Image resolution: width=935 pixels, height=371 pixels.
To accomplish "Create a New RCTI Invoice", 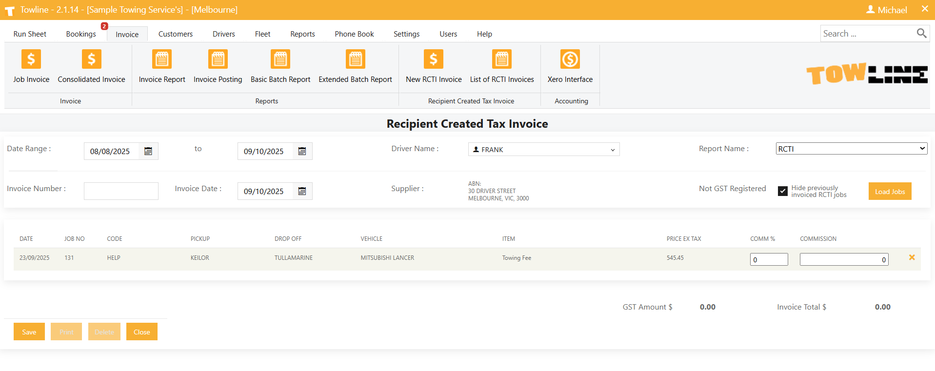I will coord(434,66).
